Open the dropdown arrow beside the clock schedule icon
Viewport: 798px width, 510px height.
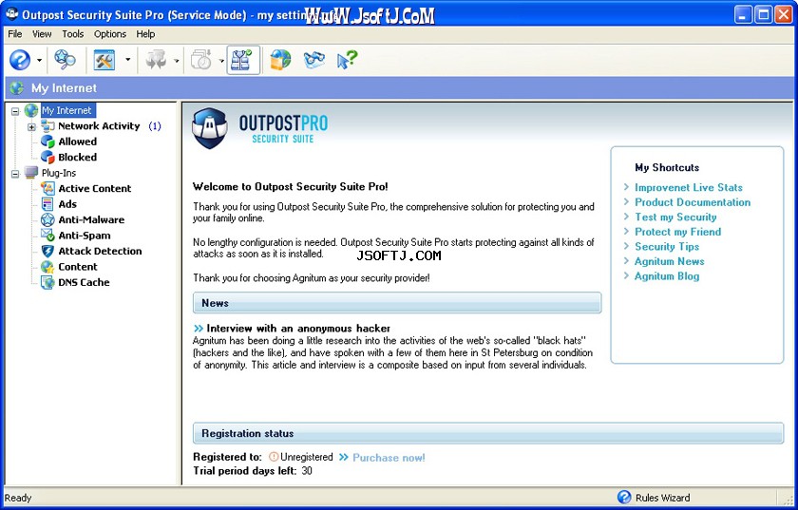tap(221, 61)
